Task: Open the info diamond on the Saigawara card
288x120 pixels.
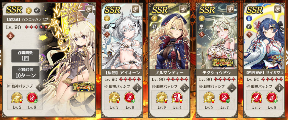Action: coord(279,88)
